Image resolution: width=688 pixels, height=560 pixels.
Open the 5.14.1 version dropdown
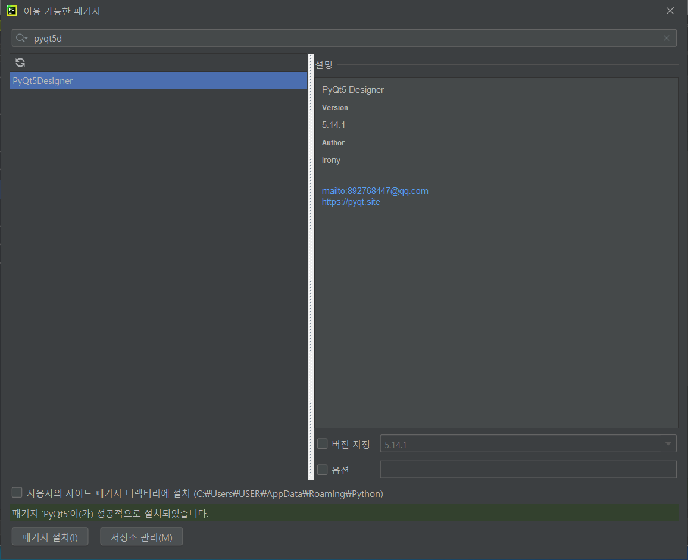coord(528,444)
